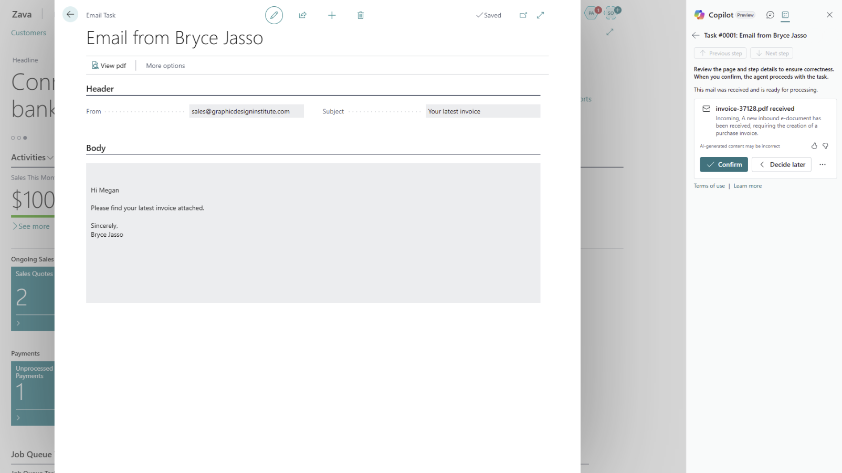Click the edit pencil icon
Screen dimensions: 842x473
274,15
